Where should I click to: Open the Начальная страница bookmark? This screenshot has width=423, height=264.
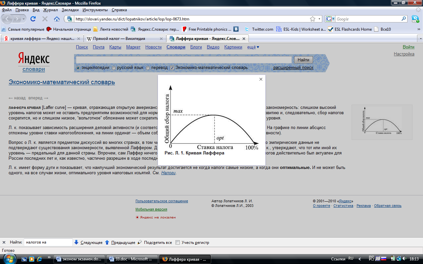tap(69, 29)
